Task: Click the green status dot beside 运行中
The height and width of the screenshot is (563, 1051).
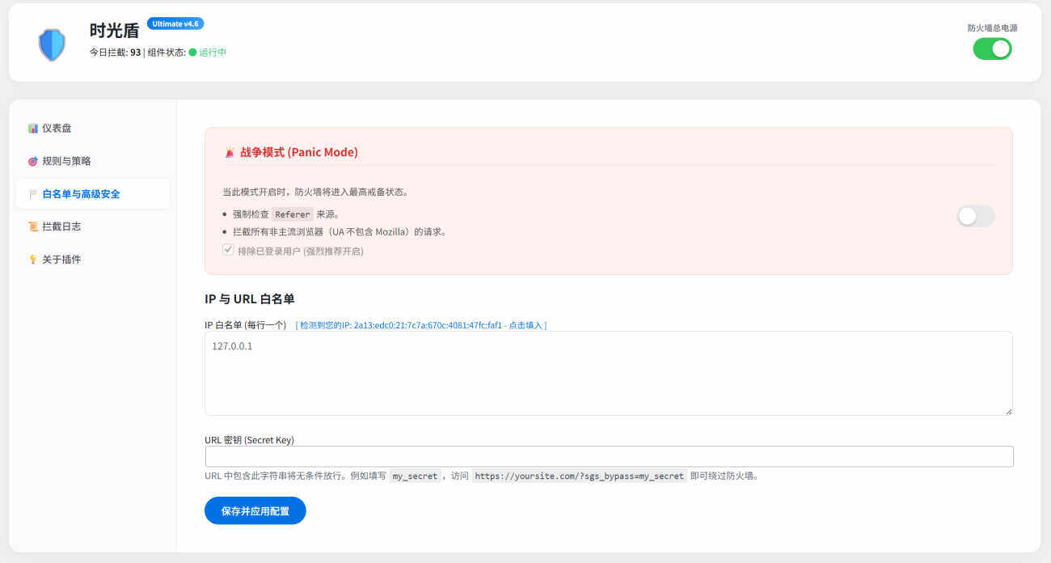Action: [192, 53]
